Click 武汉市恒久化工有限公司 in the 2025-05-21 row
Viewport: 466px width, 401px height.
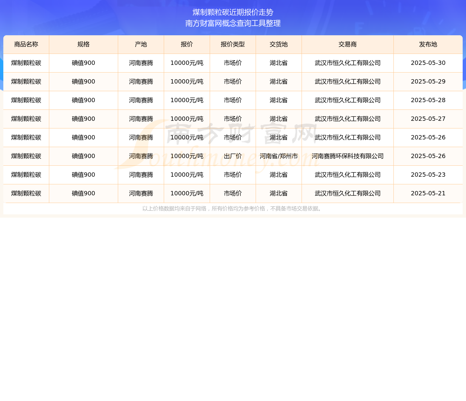click(x=348, y=194)
